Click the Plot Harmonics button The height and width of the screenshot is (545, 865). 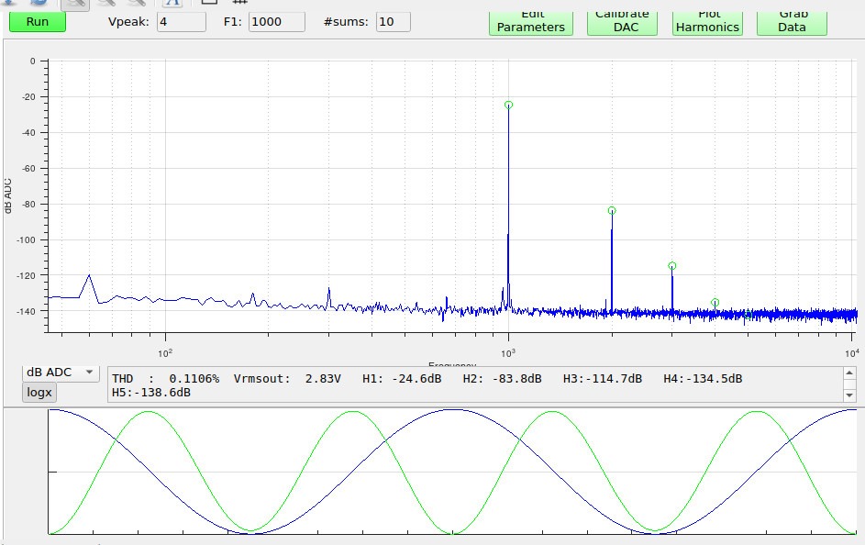(707, 23)
